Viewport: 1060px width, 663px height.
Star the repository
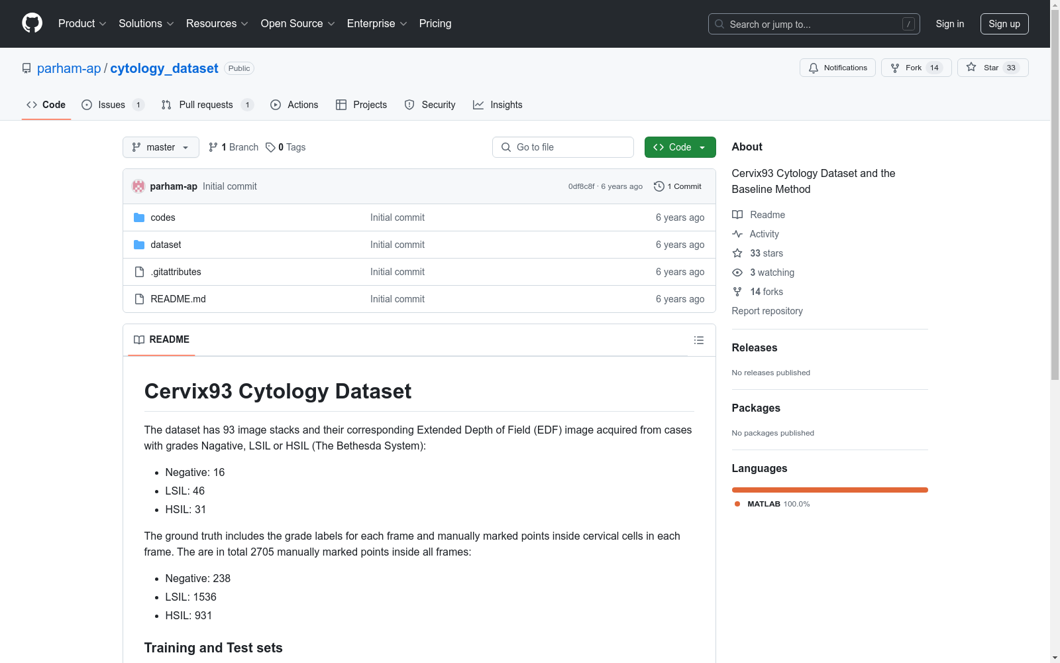click(x=992, y=68)
